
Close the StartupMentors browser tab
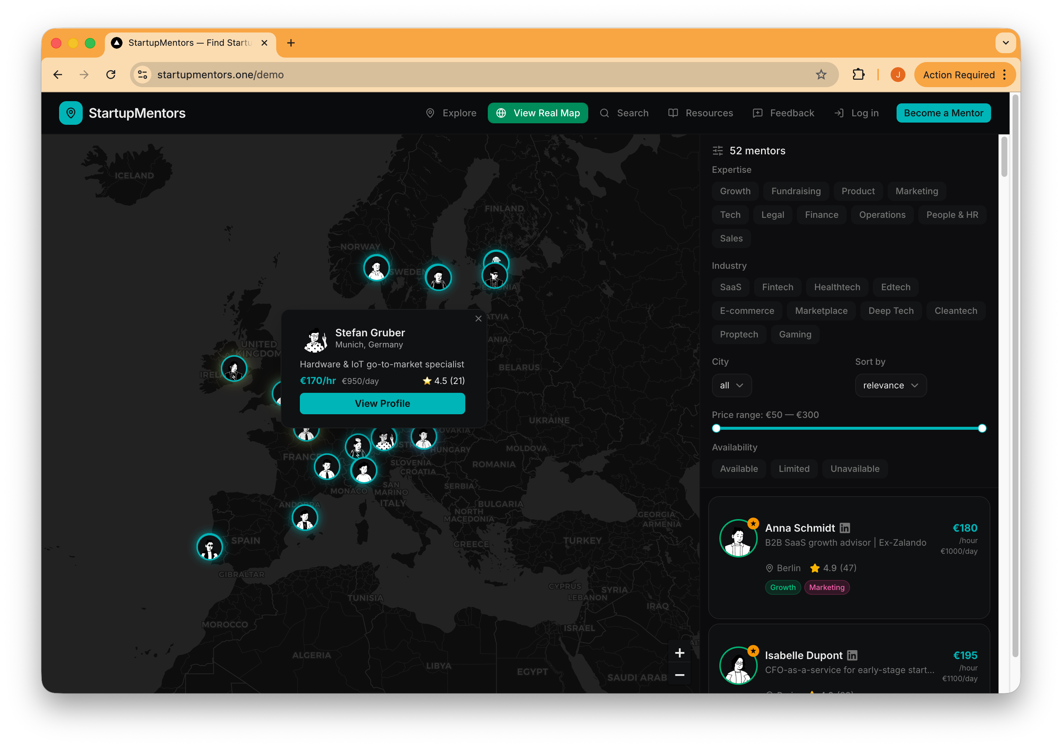264,42
